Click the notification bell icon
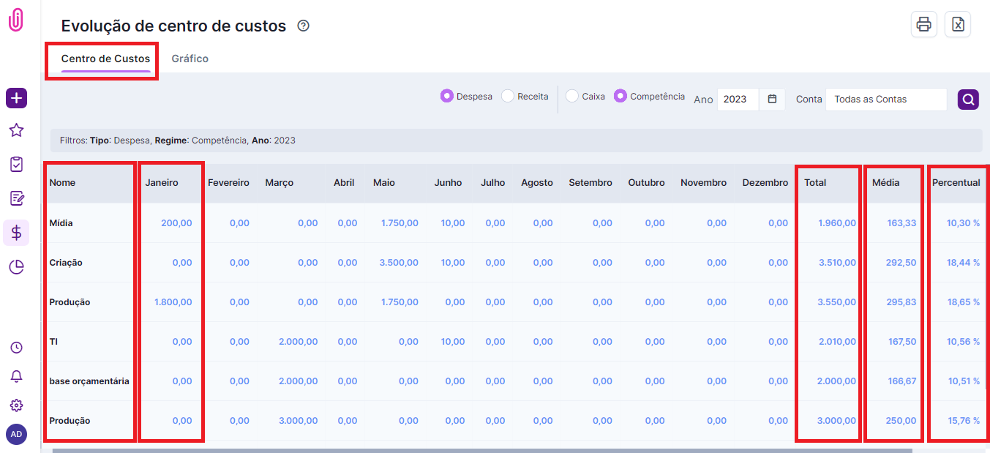 pyautogui.click(x=16, y=376)
